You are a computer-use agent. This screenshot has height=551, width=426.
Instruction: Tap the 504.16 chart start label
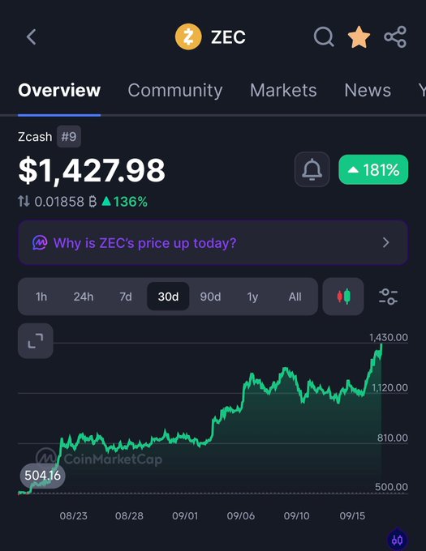pos(42,476)
